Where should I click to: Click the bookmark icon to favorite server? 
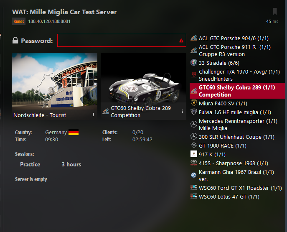coord(275,11)
